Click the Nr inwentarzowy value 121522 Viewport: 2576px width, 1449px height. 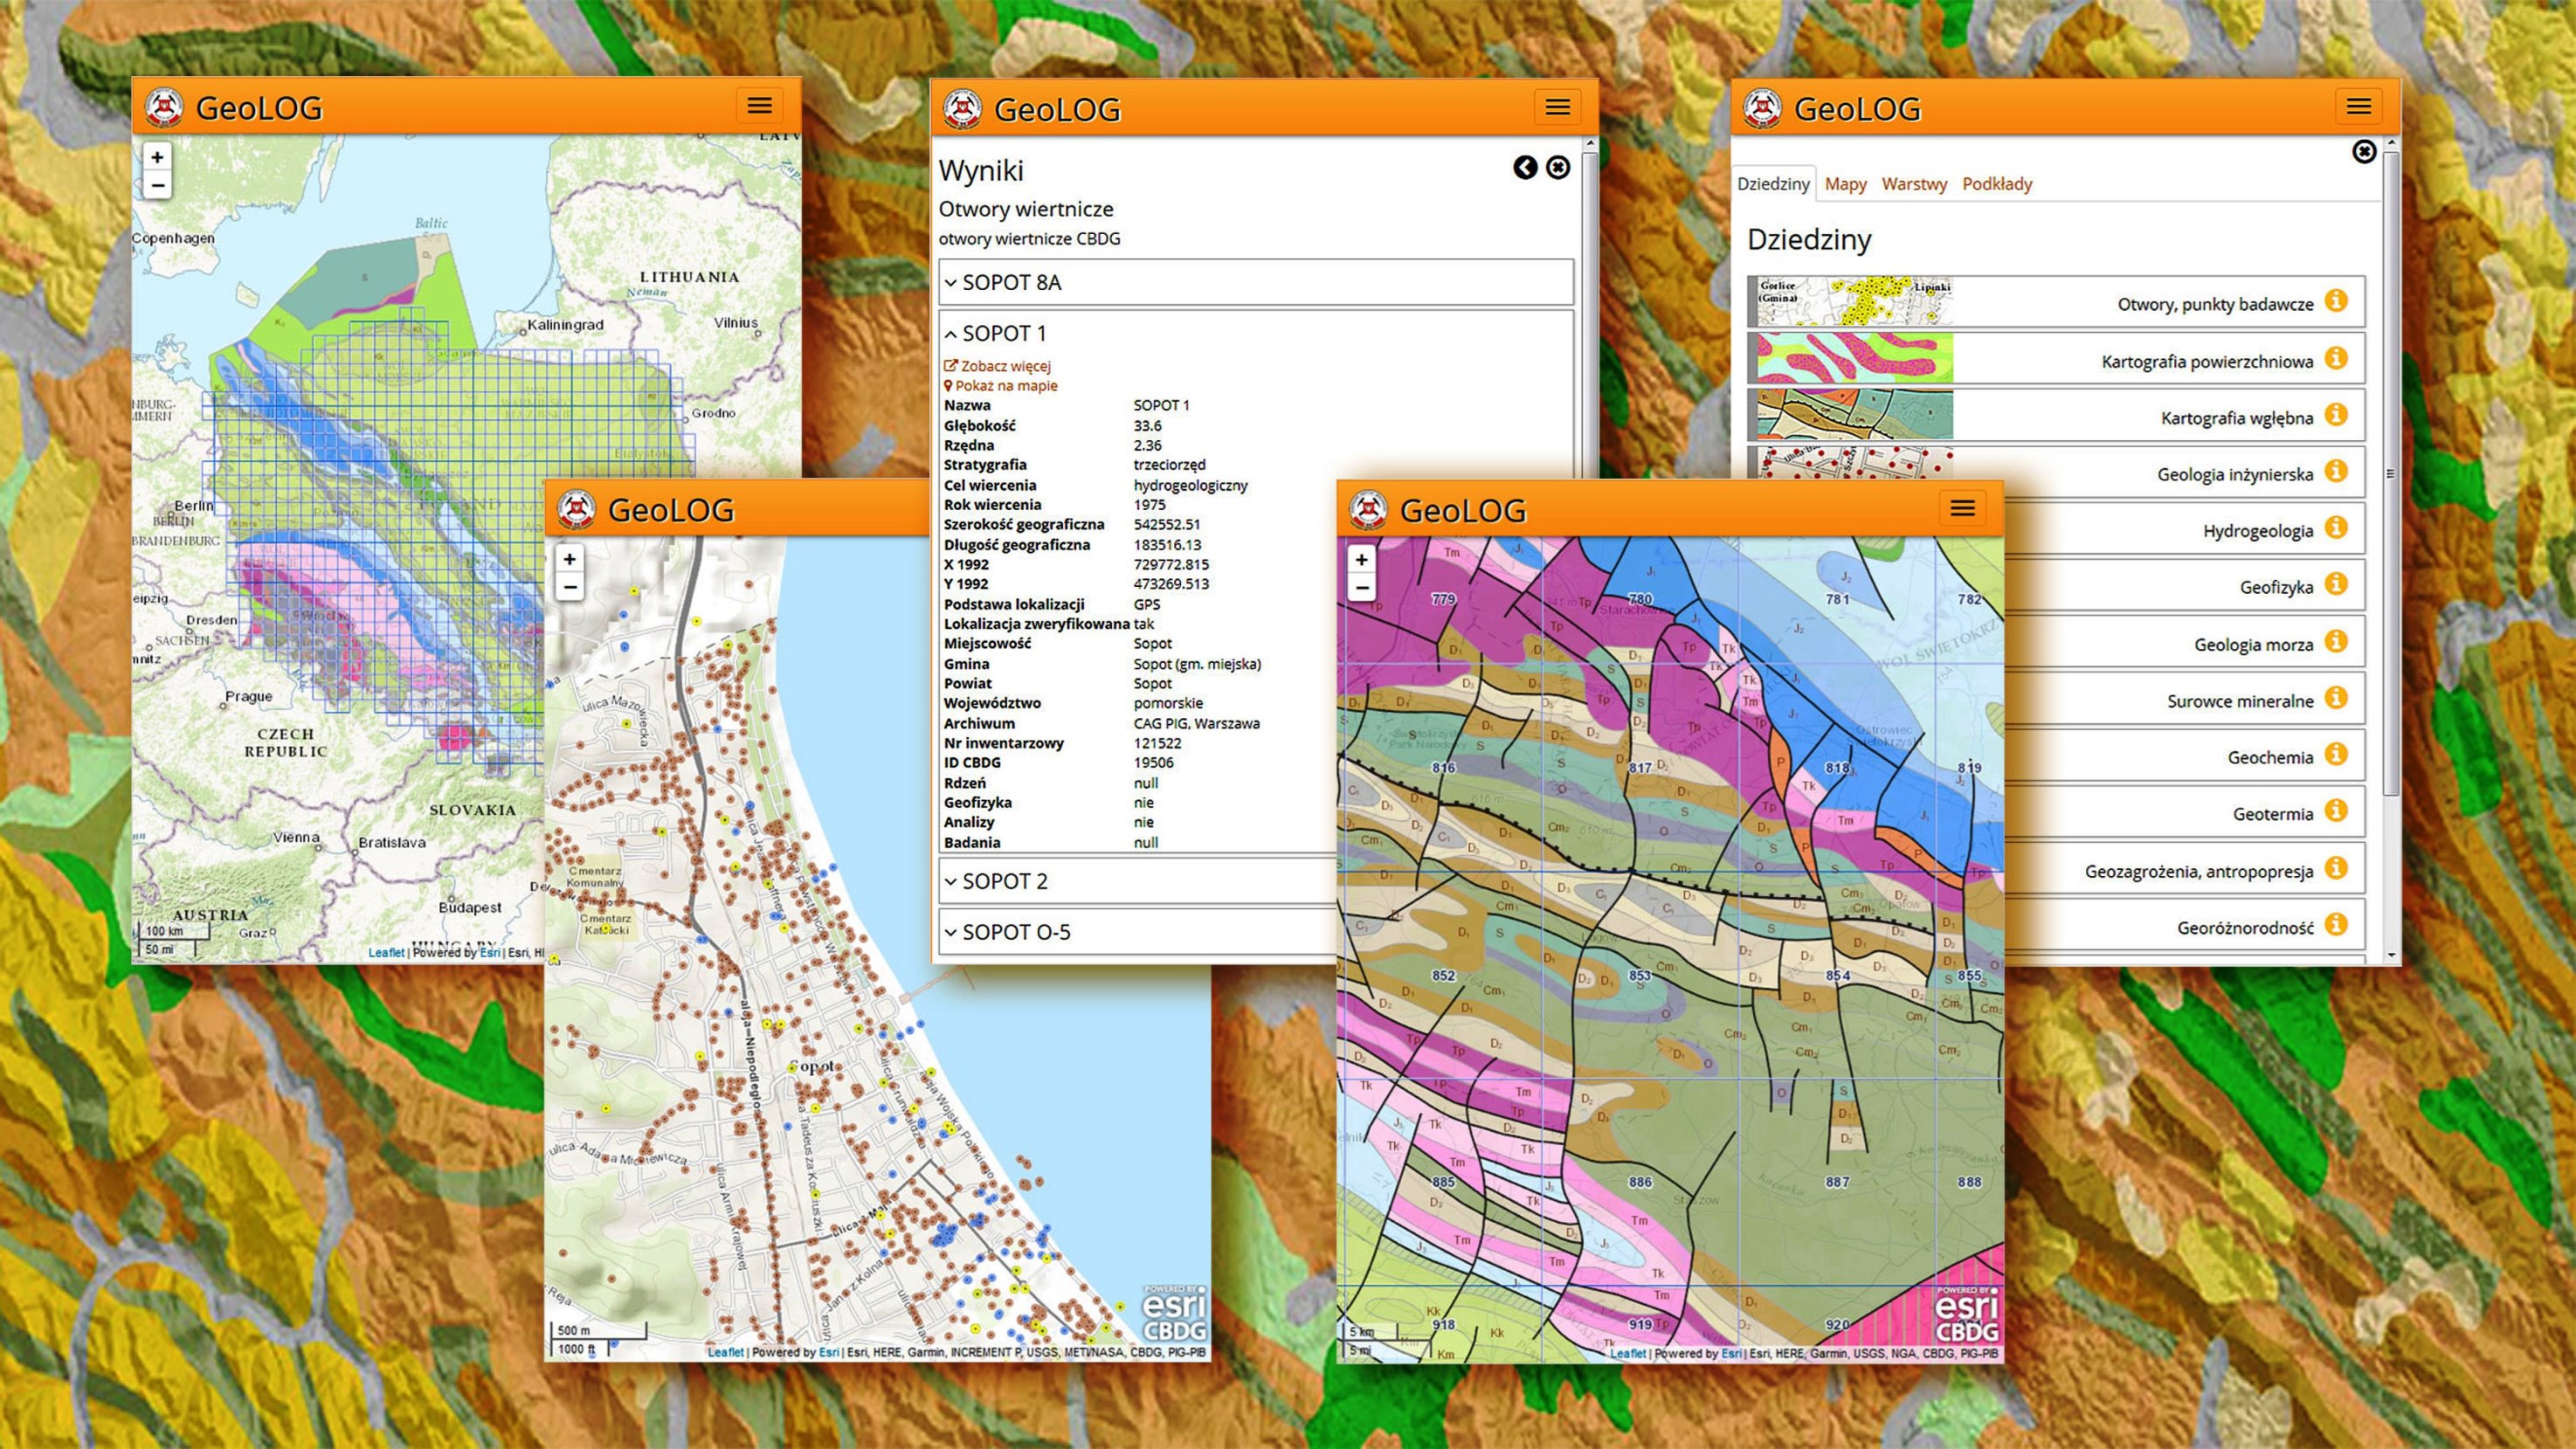pyautogui.click(x=1157, y=743)
